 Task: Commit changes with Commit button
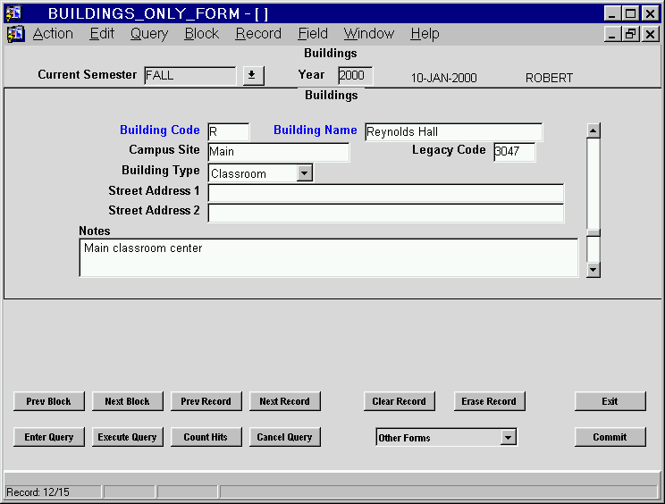coord(610,437)
